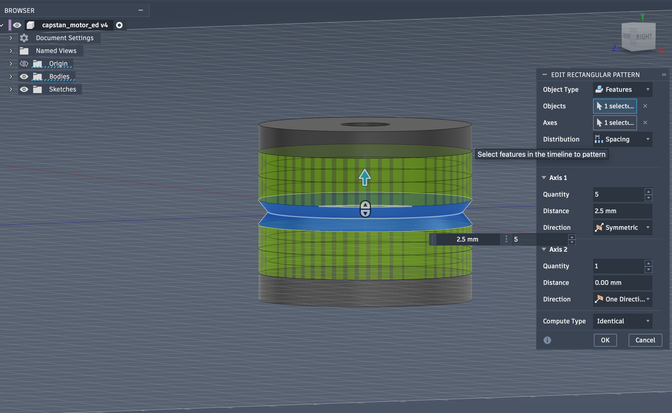Open the Distribution Spacing dropdown
The width and height of the screenshot is (672, 413).
point(622,139)
